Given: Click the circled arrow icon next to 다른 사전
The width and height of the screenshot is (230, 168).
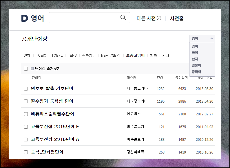Looking at the screenshot, I should point(159,18).
